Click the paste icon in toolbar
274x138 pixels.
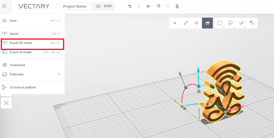coord(167,6)
